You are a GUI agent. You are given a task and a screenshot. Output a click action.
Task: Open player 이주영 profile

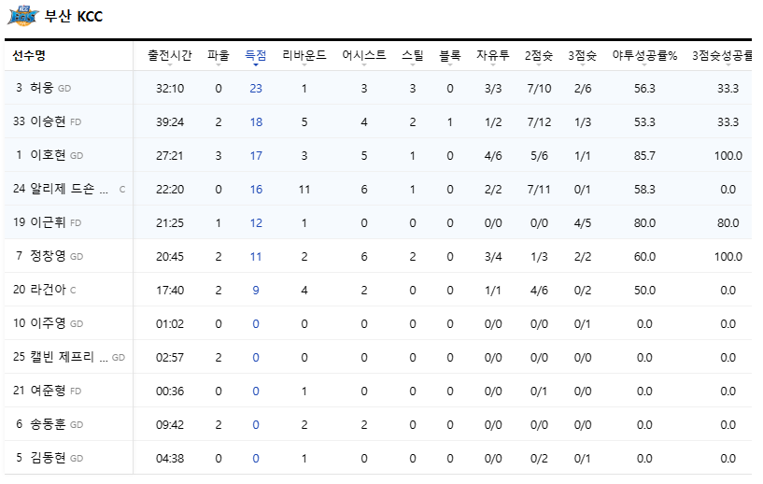pyautogui.click(x=48, y=323)
